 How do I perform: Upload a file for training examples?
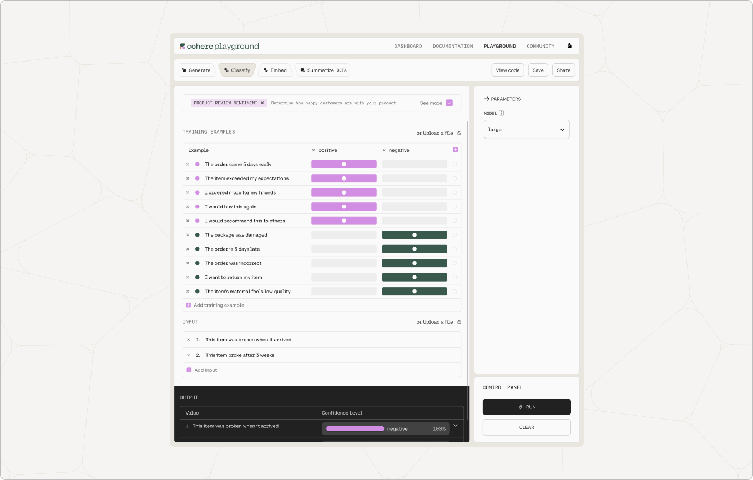tap(438, 133)
